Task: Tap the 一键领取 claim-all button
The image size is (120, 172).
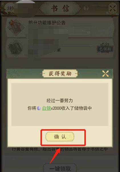Action: coord(60,168)
